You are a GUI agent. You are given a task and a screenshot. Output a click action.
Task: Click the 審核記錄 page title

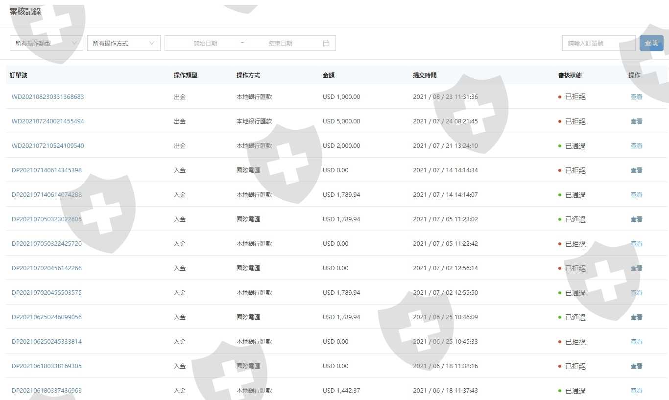click(25, 12)
